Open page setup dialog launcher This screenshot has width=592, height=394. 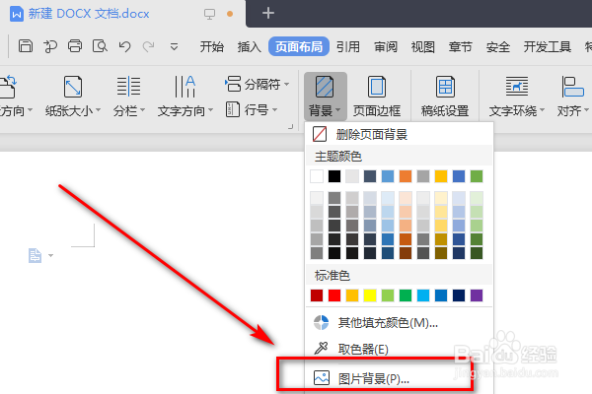coord(290,127)
